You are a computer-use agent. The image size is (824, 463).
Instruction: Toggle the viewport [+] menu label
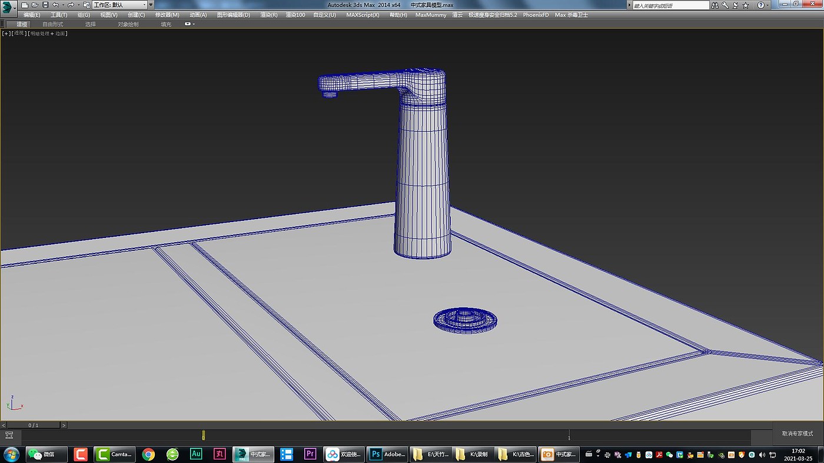[x=6, y=33]
